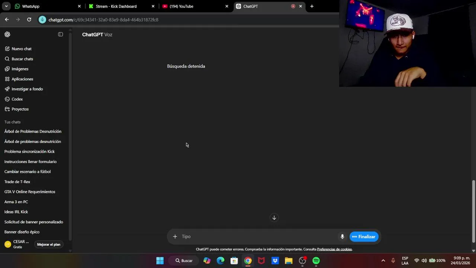The image size is (476, 268).
Task: Click the Chrome icon in the taskbar
Action: 248,261
